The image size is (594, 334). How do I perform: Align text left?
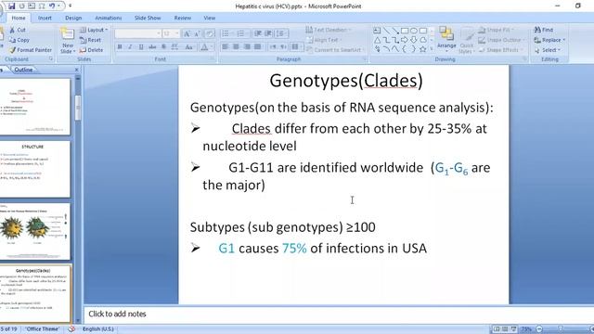tap(226, 47)
